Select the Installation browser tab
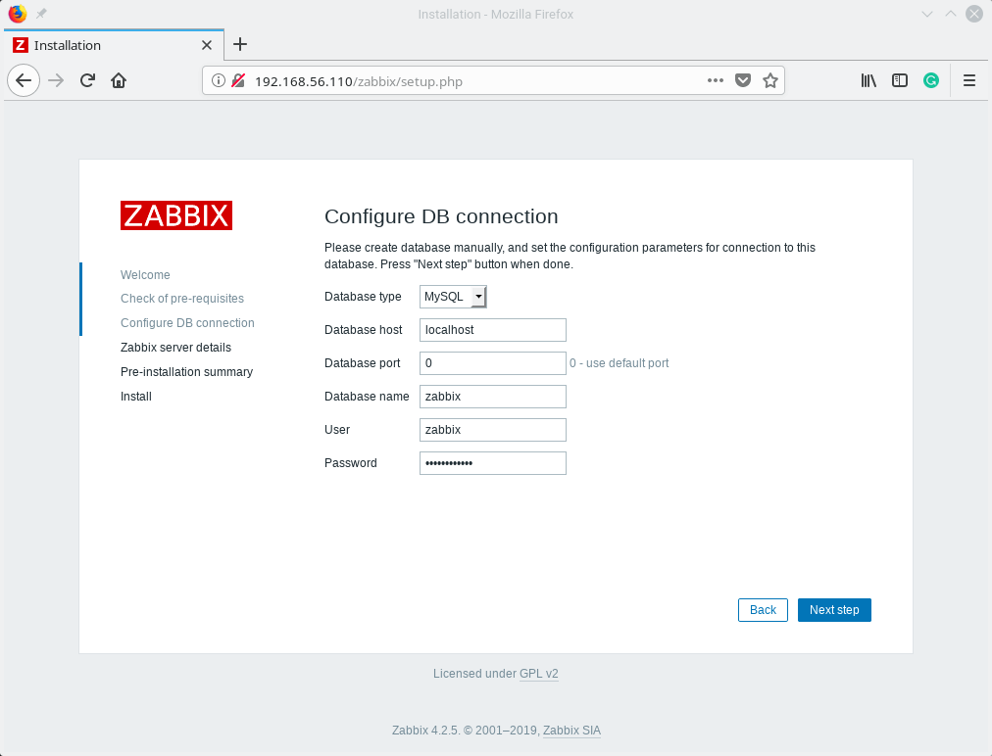Viewport: 992px width, 756px height. (x=114, y=45)
